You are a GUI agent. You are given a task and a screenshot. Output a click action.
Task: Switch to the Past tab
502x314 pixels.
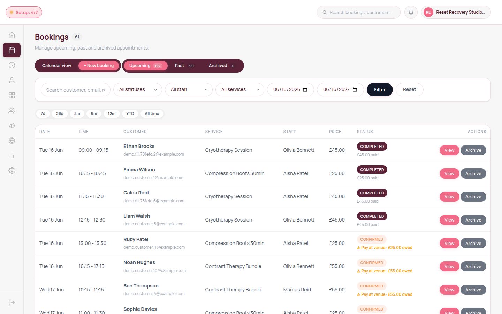click(x=184, y=66)
